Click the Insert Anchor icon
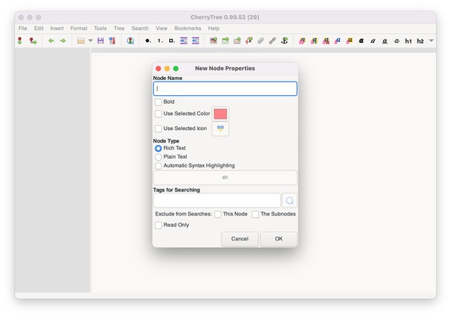Screen dimensions: 451x317 [x=284, y=40]
